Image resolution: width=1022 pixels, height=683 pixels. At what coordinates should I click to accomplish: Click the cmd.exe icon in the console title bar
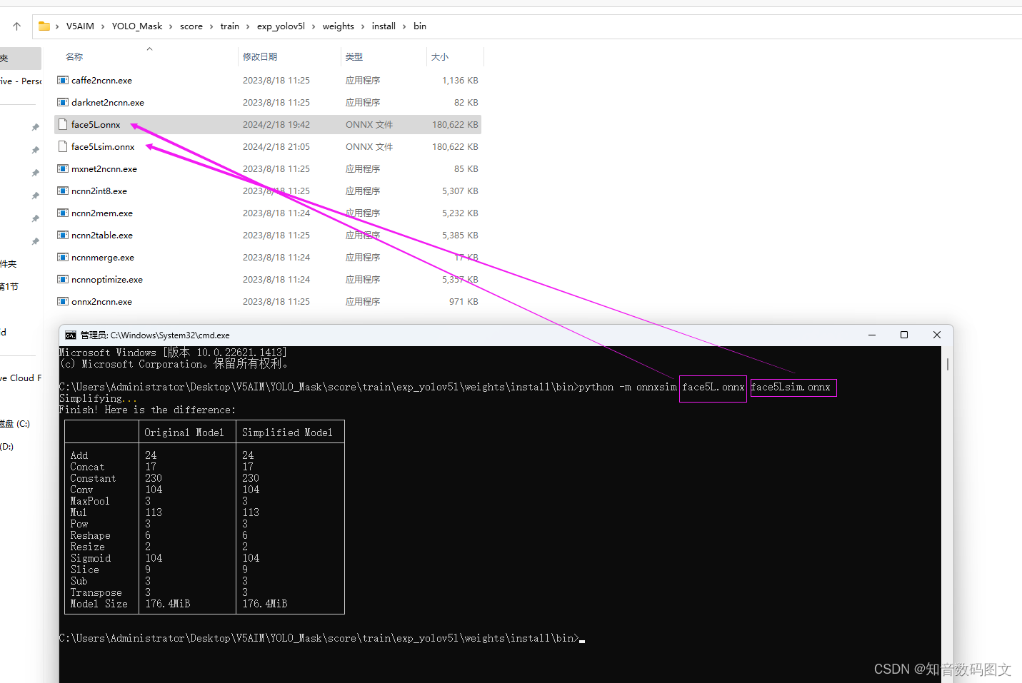[69, 335]
